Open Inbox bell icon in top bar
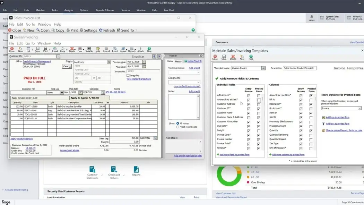This screenshot has height=205, width=364. (x=312, y=18)
